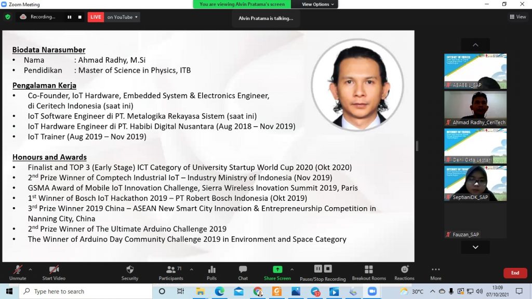Image resolution: width=532 pixels, height=299 pixels.
Task: Open the Reactions menu
Action: (404, 273)
